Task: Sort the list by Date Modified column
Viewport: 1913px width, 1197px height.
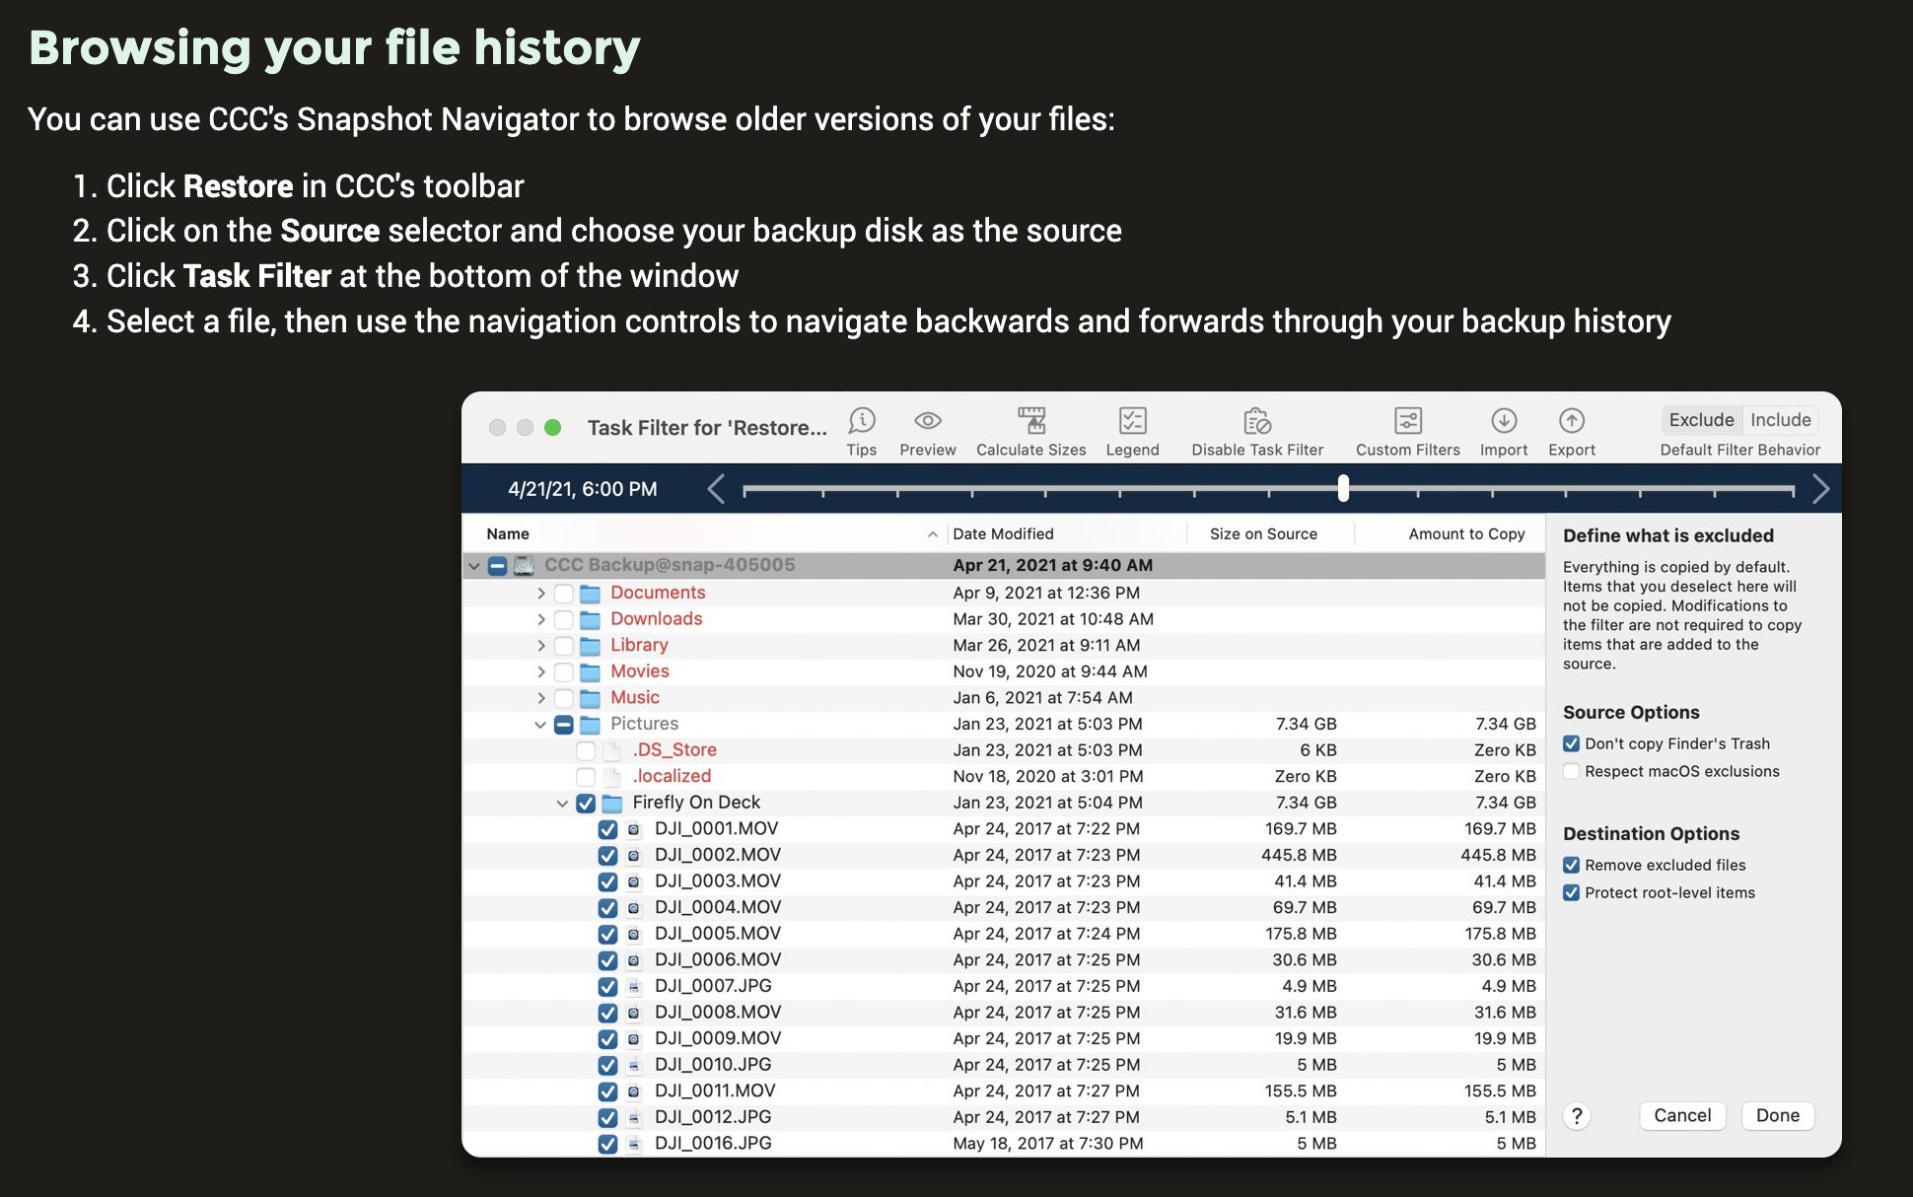Action: 1003,533
